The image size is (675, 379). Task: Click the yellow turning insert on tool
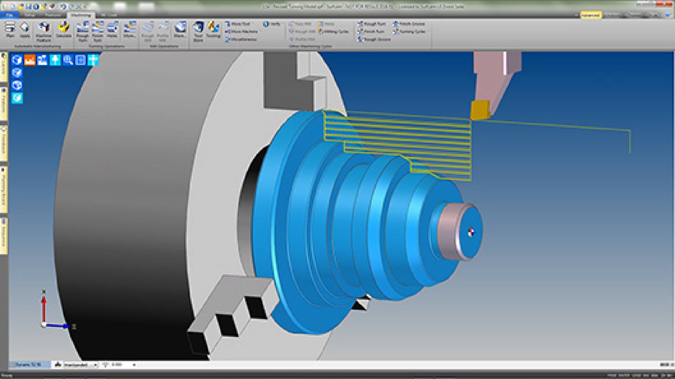(480, 110)
